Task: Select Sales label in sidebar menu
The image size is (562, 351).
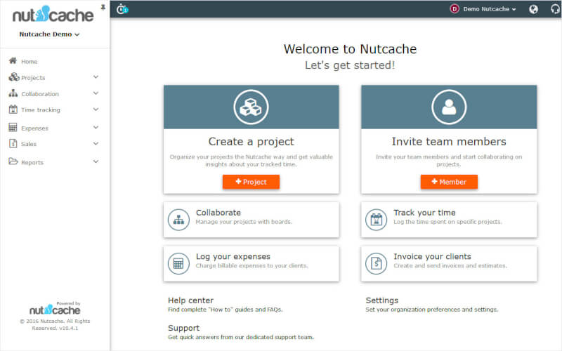Action: [x=29, y=144]
